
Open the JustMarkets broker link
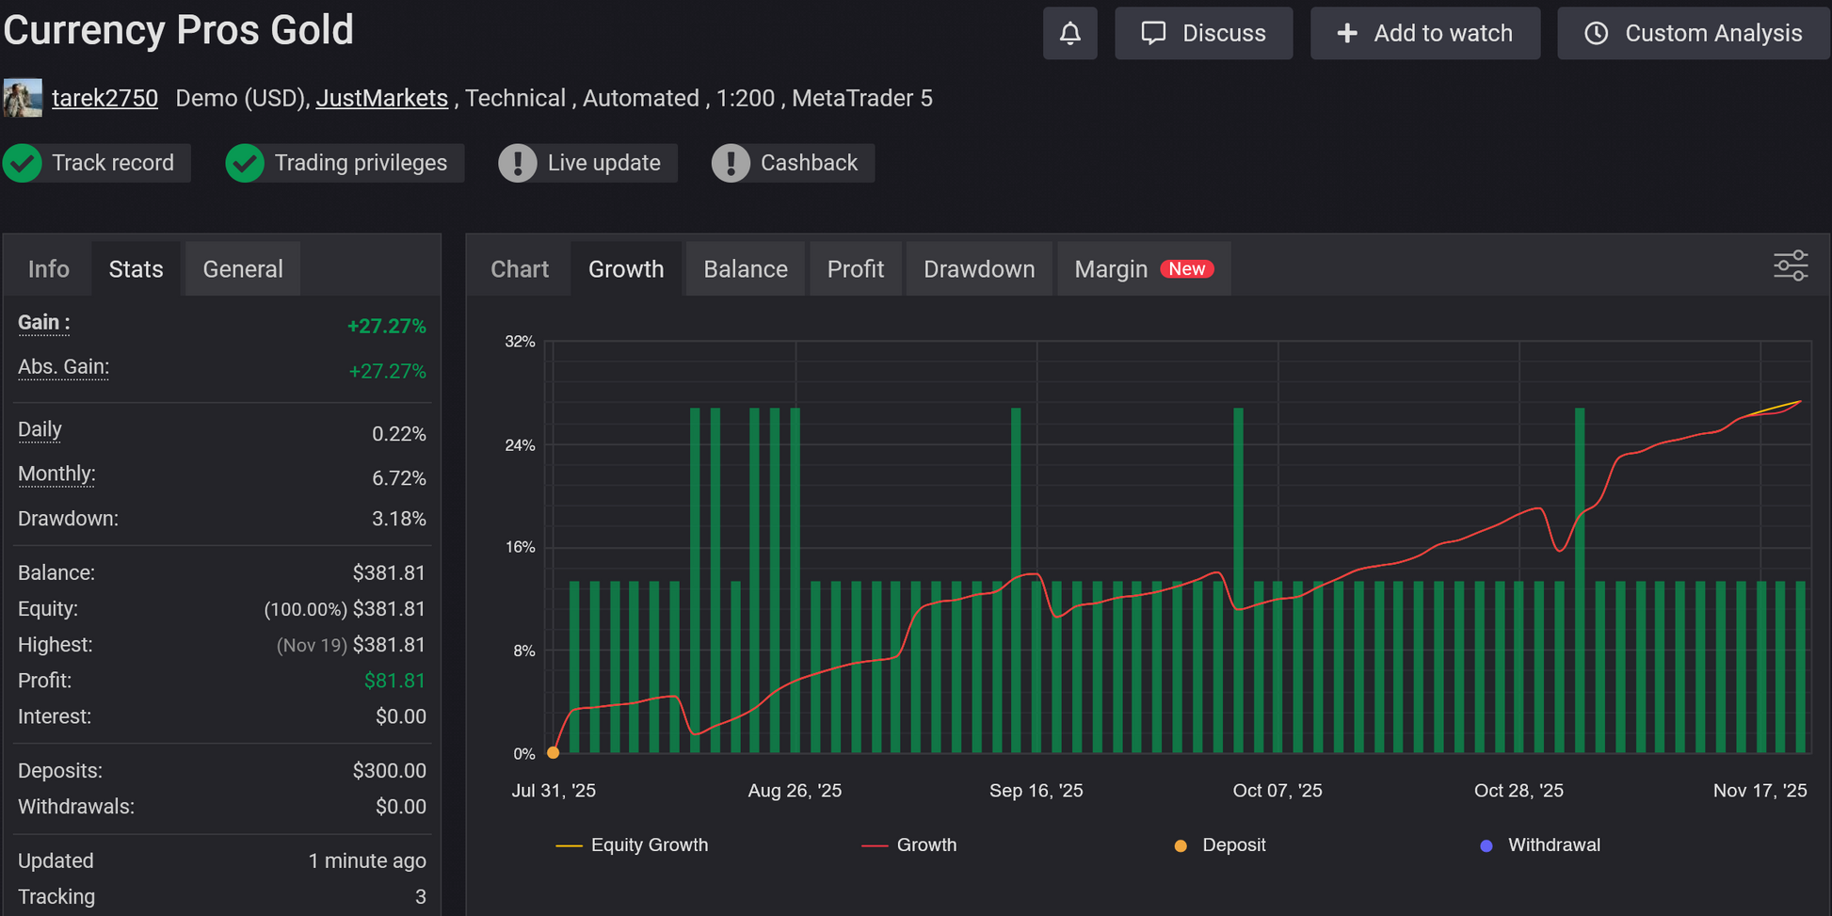(x=381, y=98)
